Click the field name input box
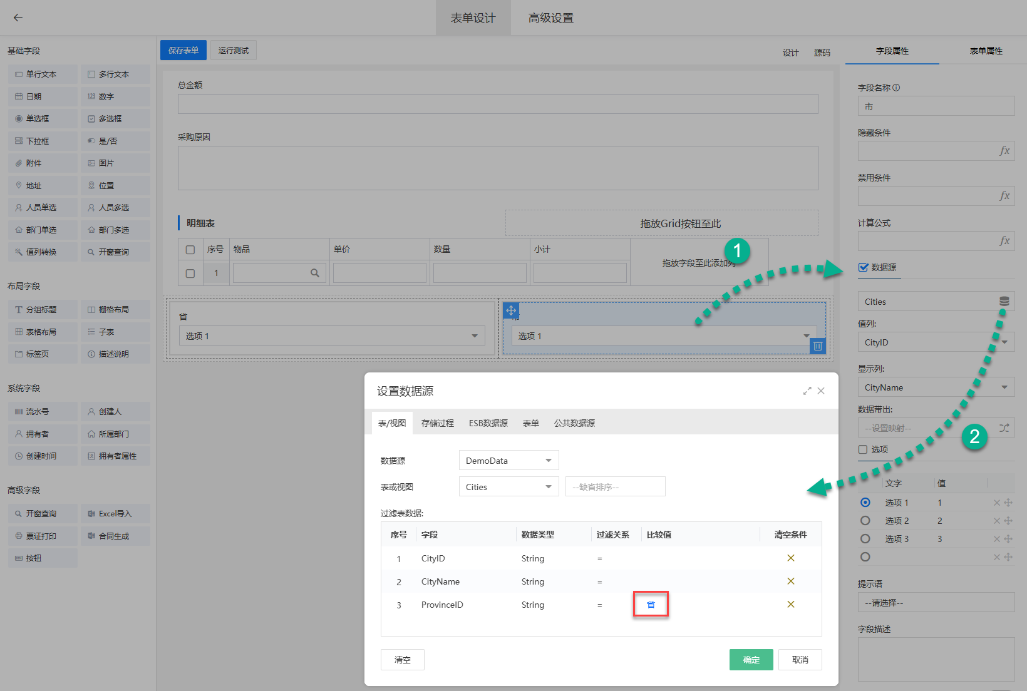1027x691 pixels. 936,106
